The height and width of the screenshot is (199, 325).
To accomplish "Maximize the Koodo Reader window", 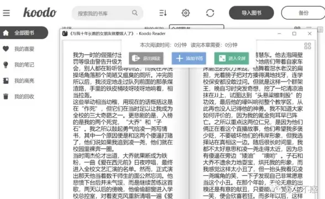I will click(294, 34).
